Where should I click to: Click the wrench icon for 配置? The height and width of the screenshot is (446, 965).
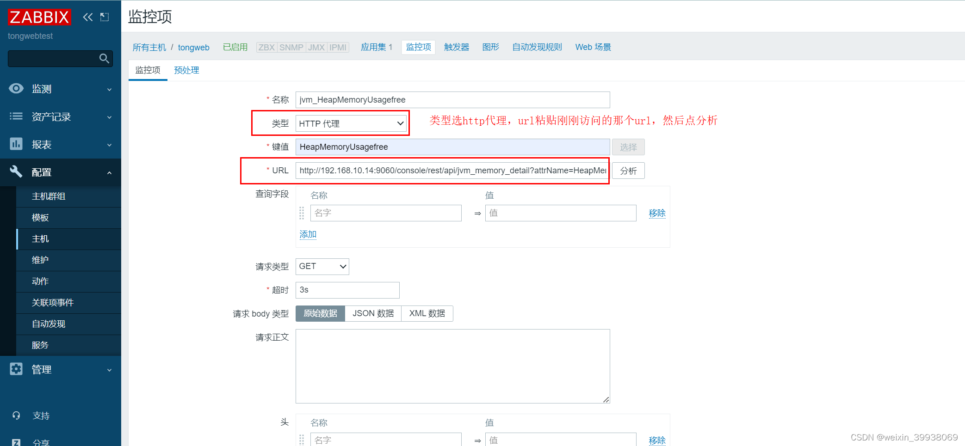click(16, 171)
